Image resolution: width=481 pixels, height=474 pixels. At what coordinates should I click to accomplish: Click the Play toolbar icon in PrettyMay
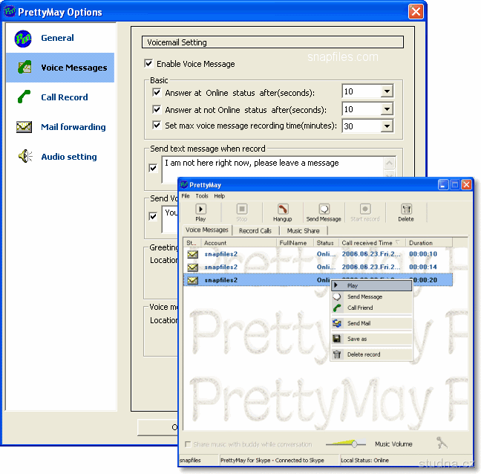tap(200, 210)
